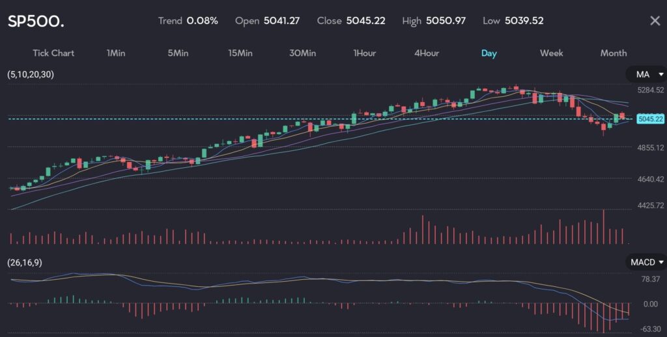
Task: Switch to the Week timeframe
Action: tap(551, 53)
